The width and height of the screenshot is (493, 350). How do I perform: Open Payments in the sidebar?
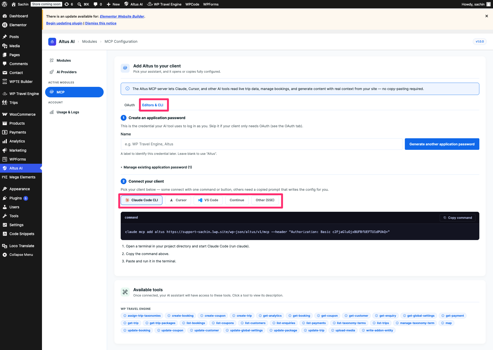tap(21, 132)
